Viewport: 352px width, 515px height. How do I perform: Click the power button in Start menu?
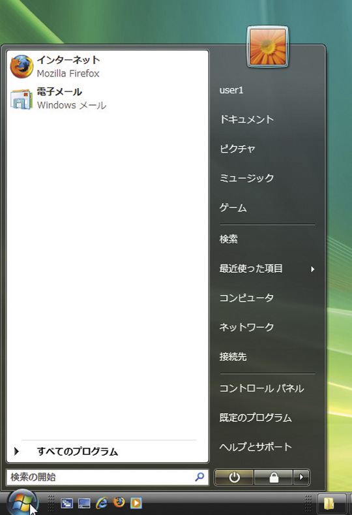tap(234, 477)
